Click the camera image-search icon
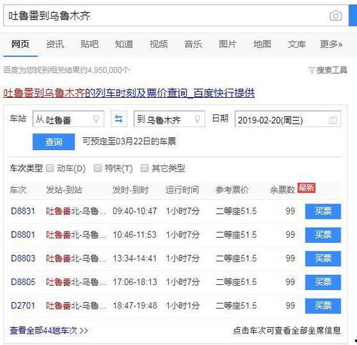Viewport: 357px width, 345px height. pos(336,16)
